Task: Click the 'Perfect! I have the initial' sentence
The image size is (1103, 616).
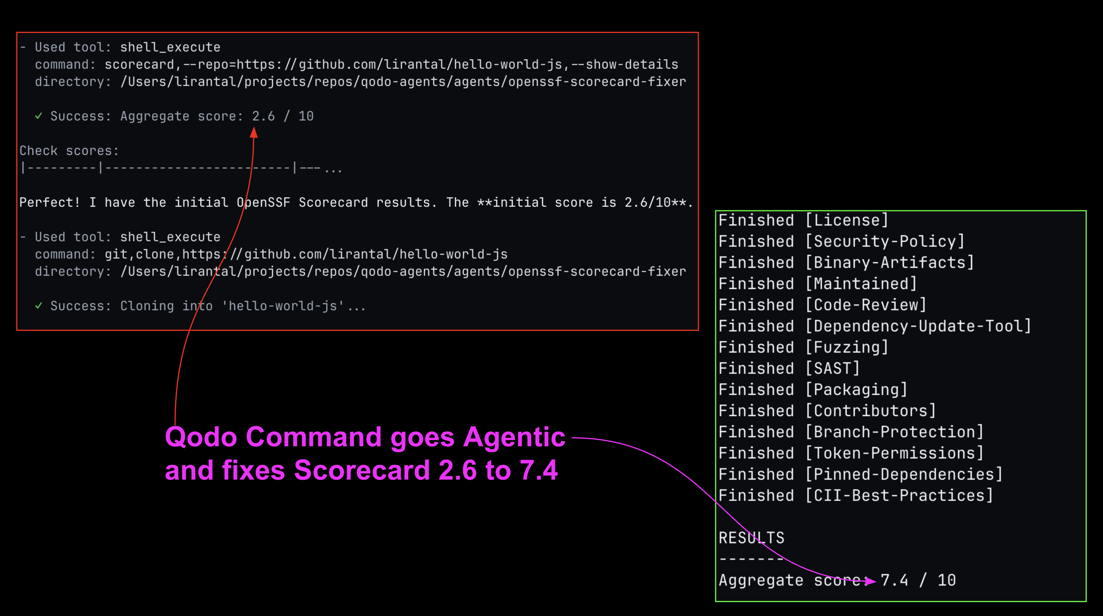Action: [356, 202]
